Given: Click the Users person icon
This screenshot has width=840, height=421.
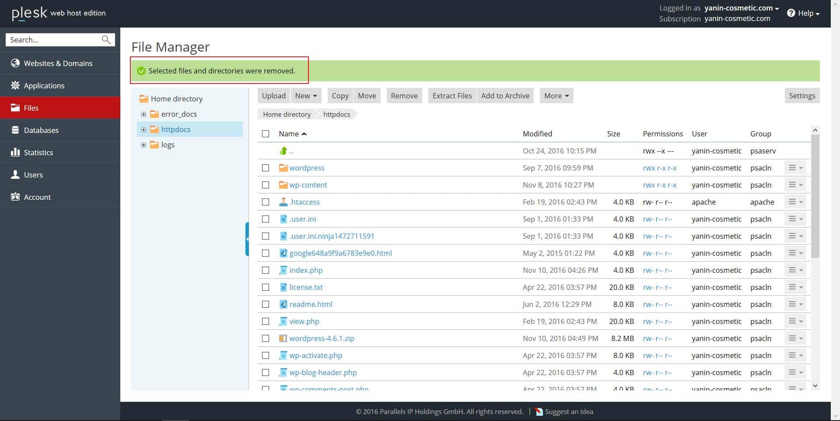Looking at the screenshot, I should click(15, 174).
